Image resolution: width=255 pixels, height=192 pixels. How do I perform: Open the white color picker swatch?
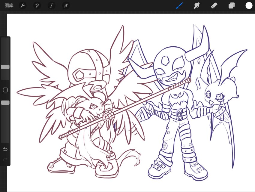[x=249, y=5]
